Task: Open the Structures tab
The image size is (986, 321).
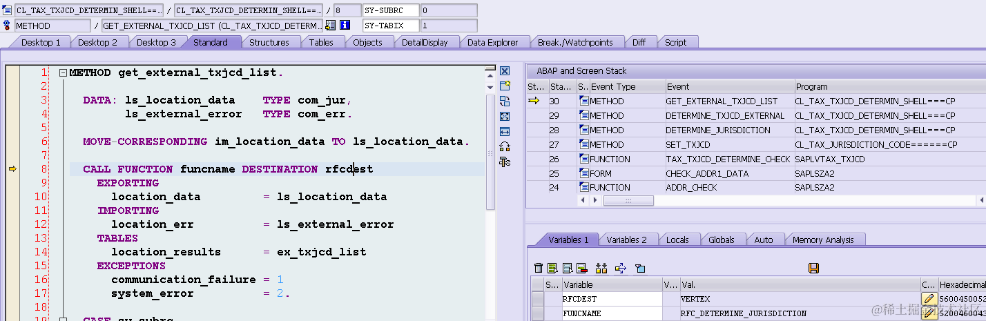Action: click(269, 42)
